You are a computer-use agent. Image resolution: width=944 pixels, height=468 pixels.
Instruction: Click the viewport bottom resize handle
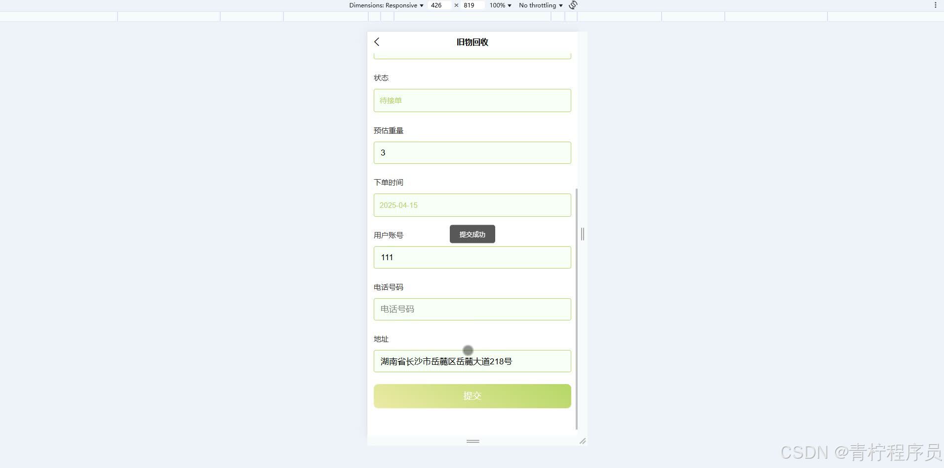[472, 441]
